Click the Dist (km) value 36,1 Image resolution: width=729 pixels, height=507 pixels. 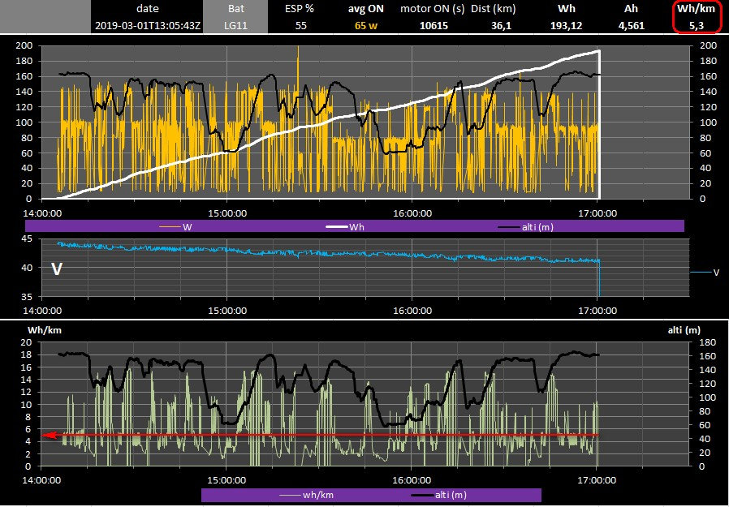point(500,25)
